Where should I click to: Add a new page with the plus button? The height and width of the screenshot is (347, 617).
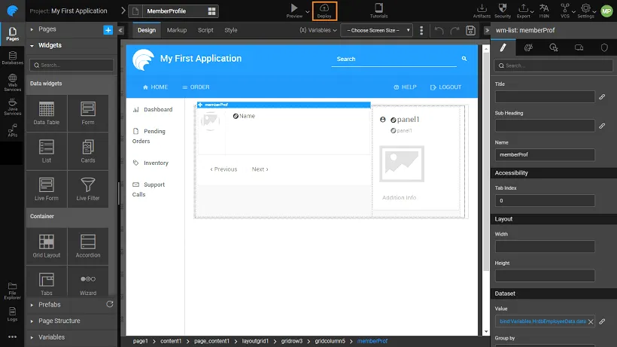point(108,29)
